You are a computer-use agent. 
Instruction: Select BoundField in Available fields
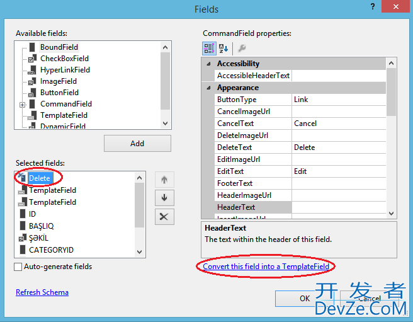pos(59,47)
